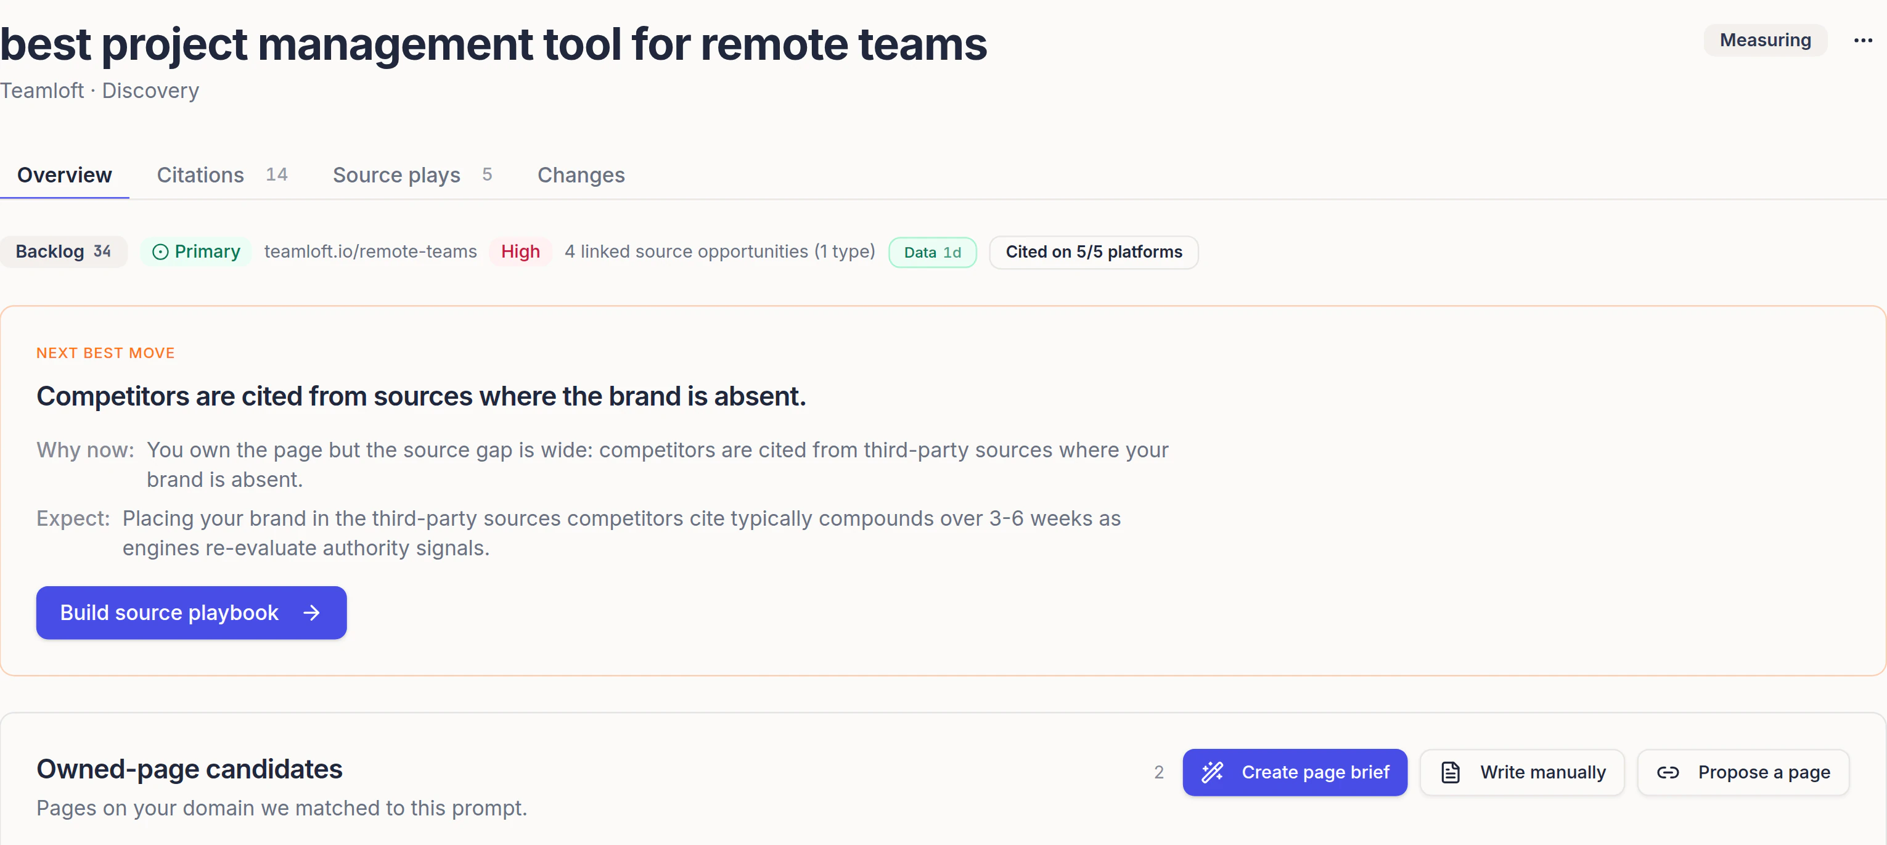Click the heading 'Competitors are cited from sources where the brand is absent'
Screen dimensions: 1887x845
[421, 396]
